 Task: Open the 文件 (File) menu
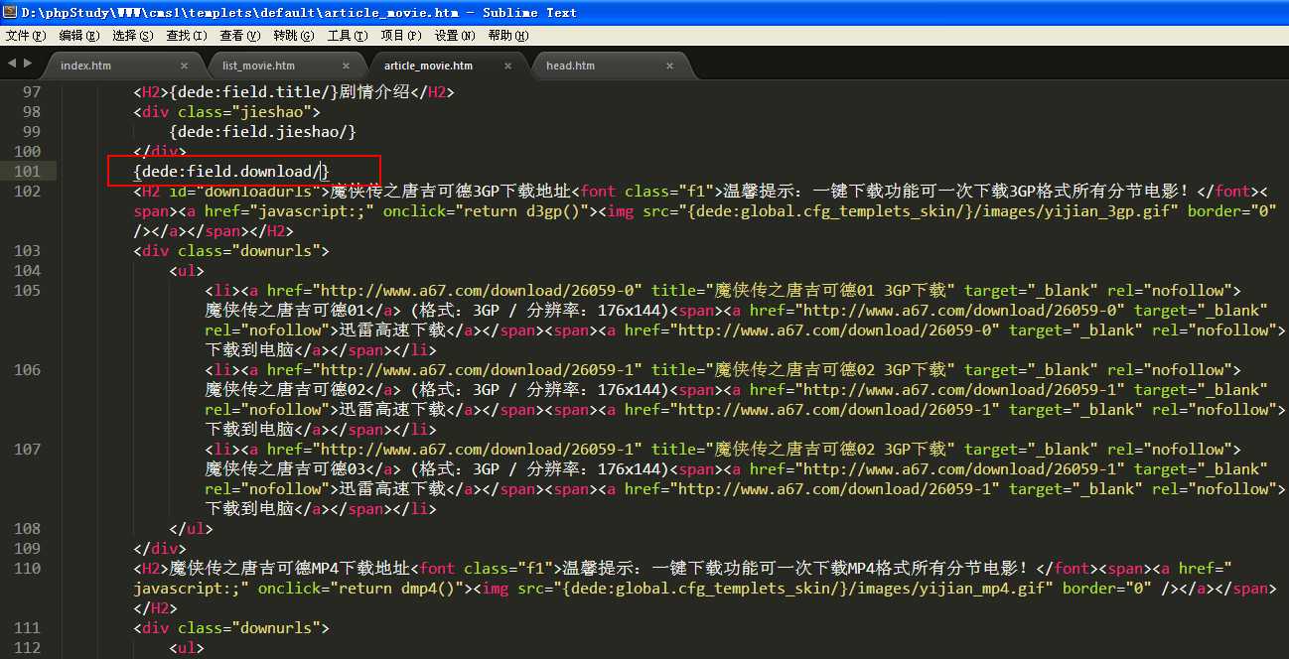pos(26,35)
